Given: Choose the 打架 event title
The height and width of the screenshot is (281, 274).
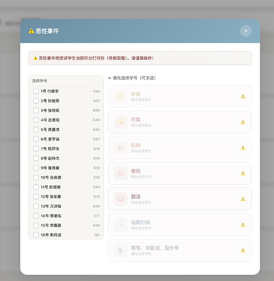Looking at the screenshot, I should point(136,120).
